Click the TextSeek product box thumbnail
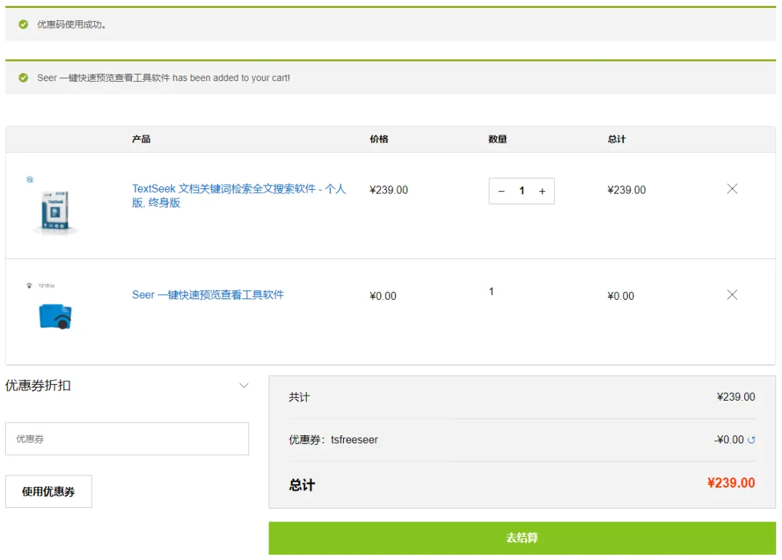This screenshot has height=560, width=782. [55, 212]
